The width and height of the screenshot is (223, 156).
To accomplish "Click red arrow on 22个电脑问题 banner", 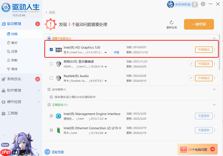I will [x=213, y=149].
